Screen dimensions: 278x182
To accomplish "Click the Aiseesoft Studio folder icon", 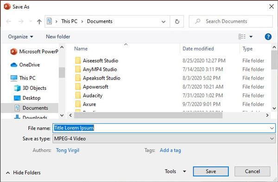I will coord(78,61).
